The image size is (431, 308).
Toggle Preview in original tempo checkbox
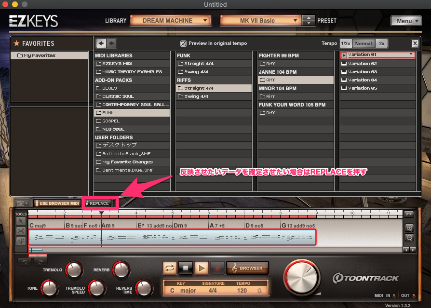(183, 43)
